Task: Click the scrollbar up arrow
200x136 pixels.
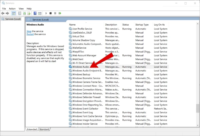Action: pyautogui.click(x=197, y=24)
